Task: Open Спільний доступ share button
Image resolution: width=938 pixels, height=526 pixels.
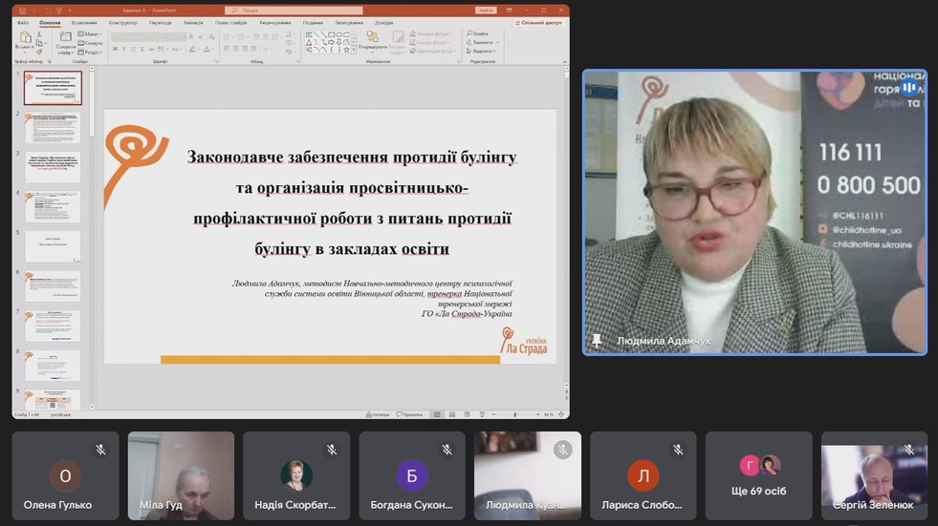Action: tap(538, 23)
